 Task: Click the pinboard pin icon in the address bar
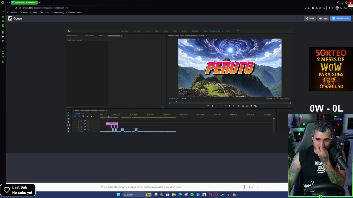305,8
